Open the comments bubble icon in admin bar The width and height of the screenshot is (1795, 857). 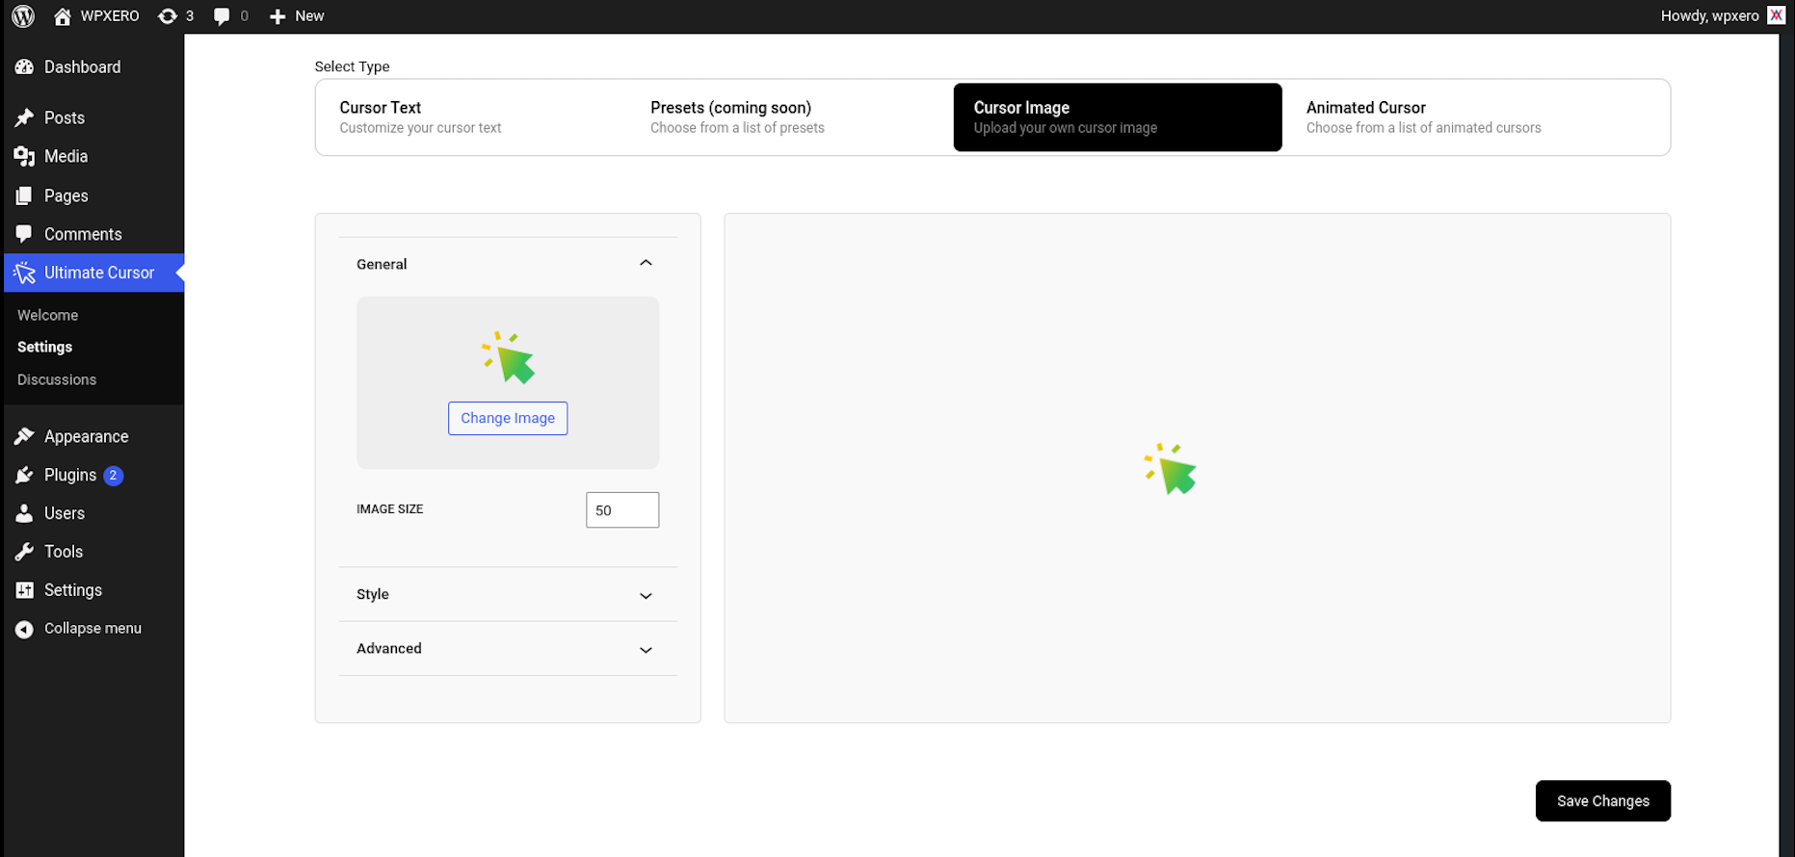click(x=223, y=16)
